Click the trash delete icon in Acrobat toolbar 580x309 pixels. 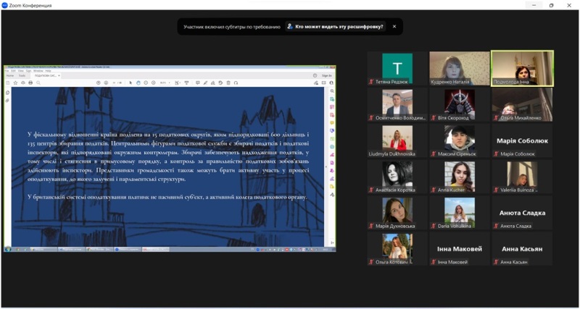pyautogui.click(x=228, y=82)
